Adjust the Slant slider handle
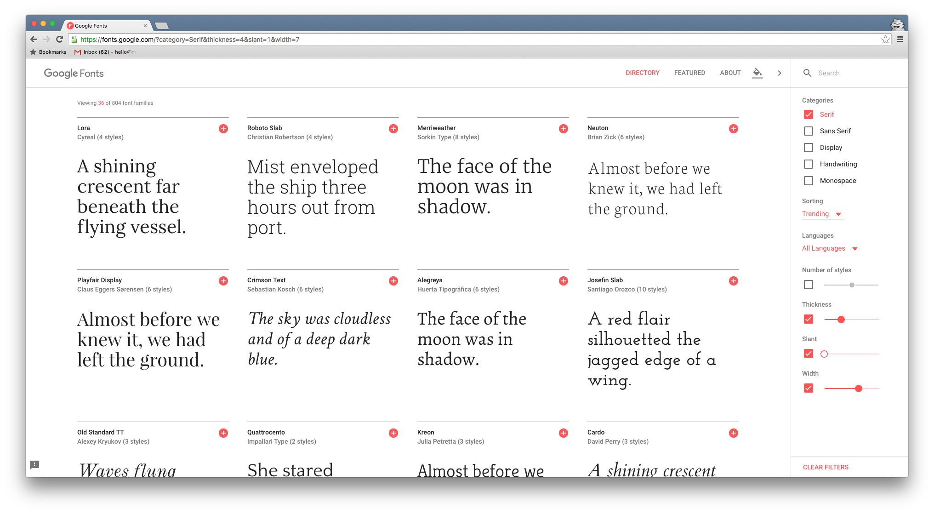The image size is (934, 514). click(824, 354)
